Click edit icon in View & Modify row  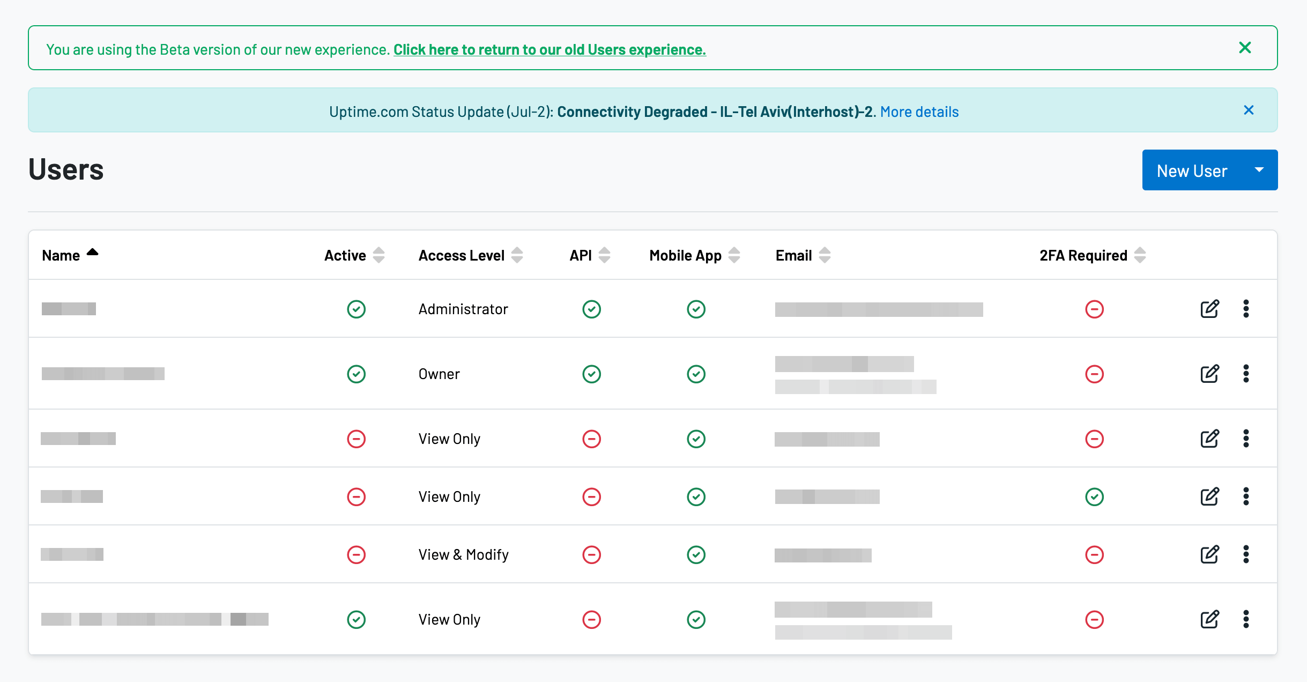click(1209, 554)
